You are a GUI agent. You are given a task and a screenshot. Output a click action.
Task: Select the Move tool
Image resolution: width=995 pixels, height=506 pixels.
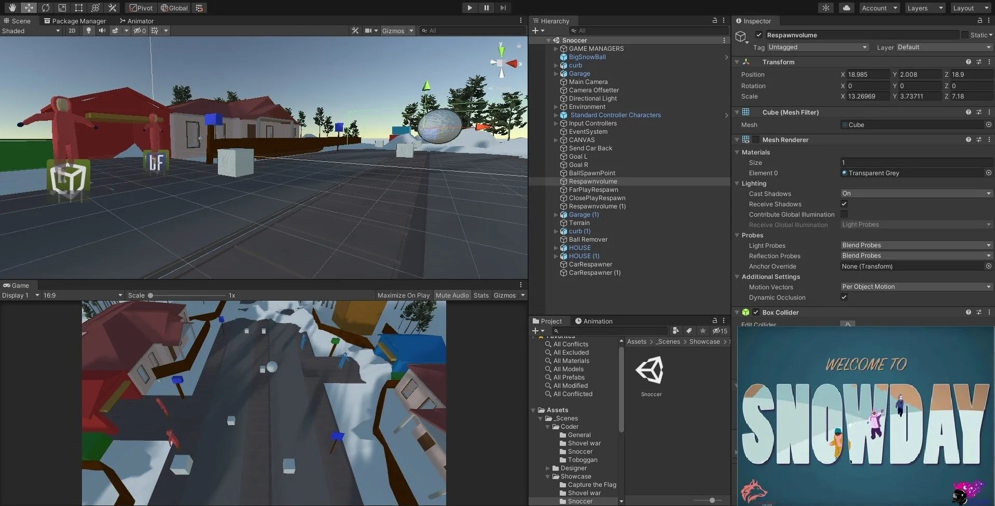click(29, 8)
